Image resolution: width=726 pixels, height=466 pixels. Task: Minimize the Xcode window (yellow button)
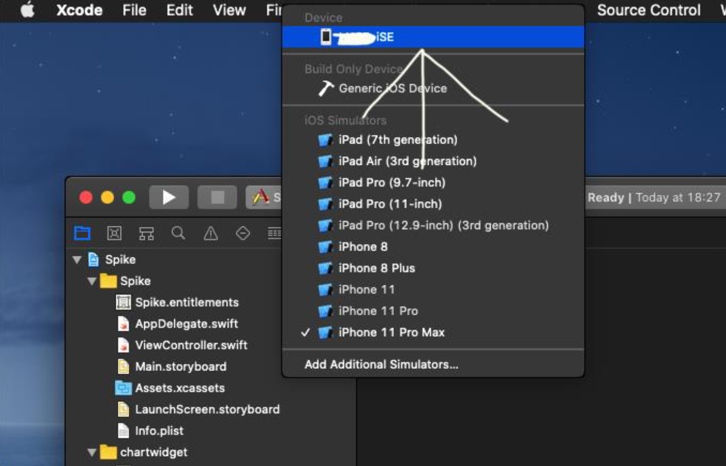107,198
